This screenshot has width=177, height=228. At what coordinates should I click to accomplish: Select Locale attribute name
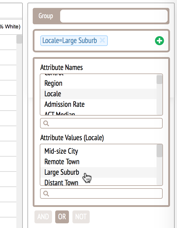[53, 94]
